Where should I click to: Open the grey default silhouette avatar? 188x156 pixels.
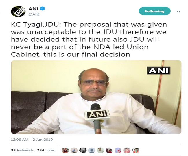pyautogui.click(x=92, y=150)
